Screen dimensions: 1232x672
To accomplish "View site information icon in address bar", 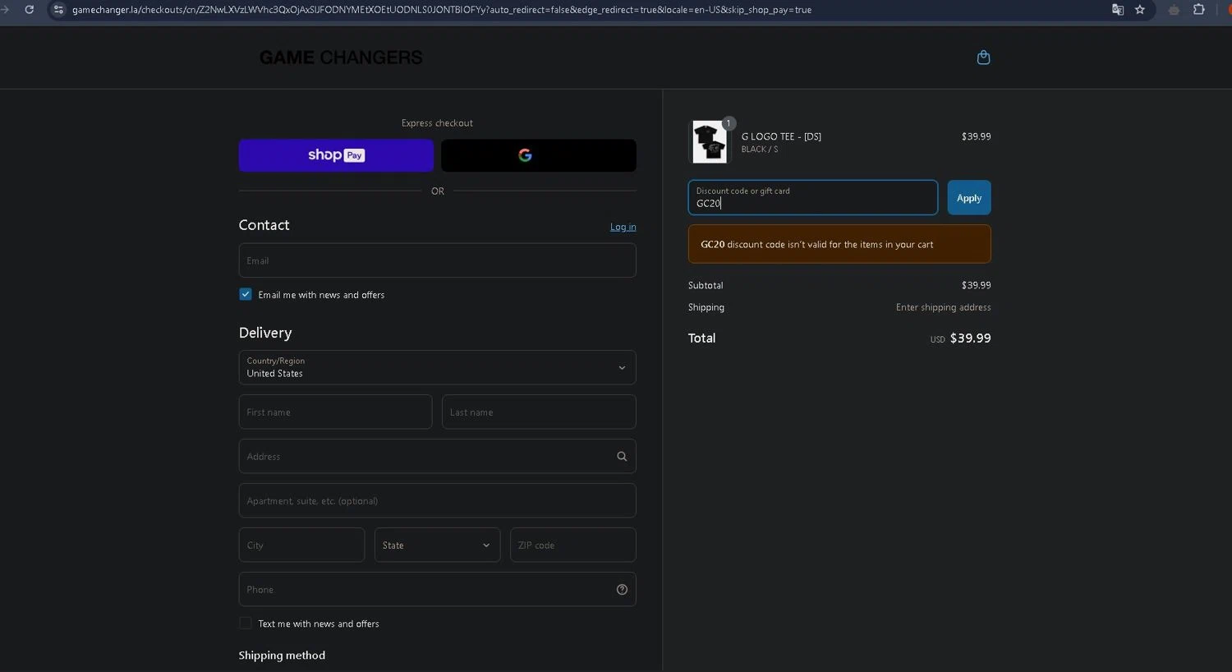I will tap(58, 10).
